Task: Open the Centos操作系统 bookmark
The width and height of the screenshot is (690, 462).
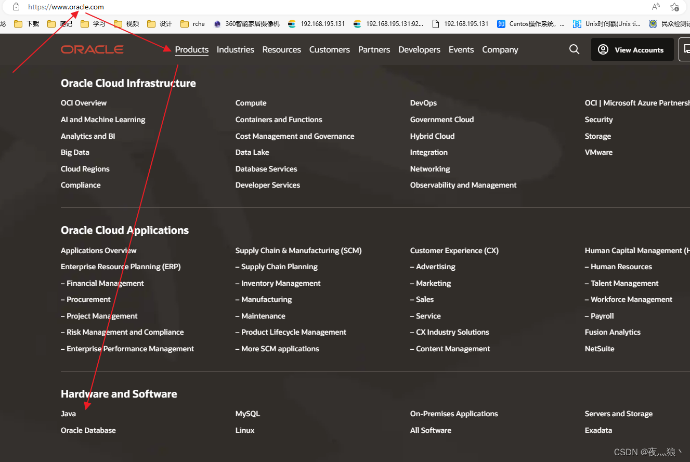Action: coord(531,23)
